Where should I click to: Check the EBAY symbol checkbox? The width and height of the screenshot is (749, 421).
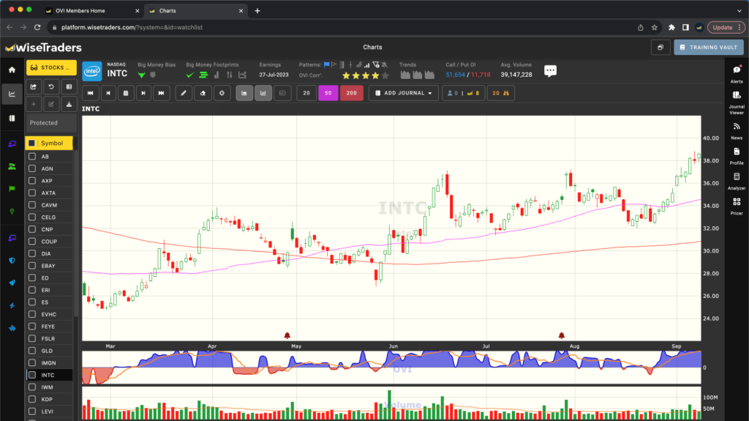tap(32, 266)
